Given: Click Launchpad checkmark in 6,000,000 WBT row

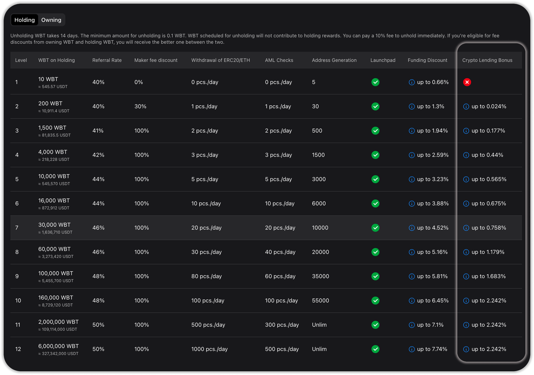Looking at the screenshot, I should (375, 349).
